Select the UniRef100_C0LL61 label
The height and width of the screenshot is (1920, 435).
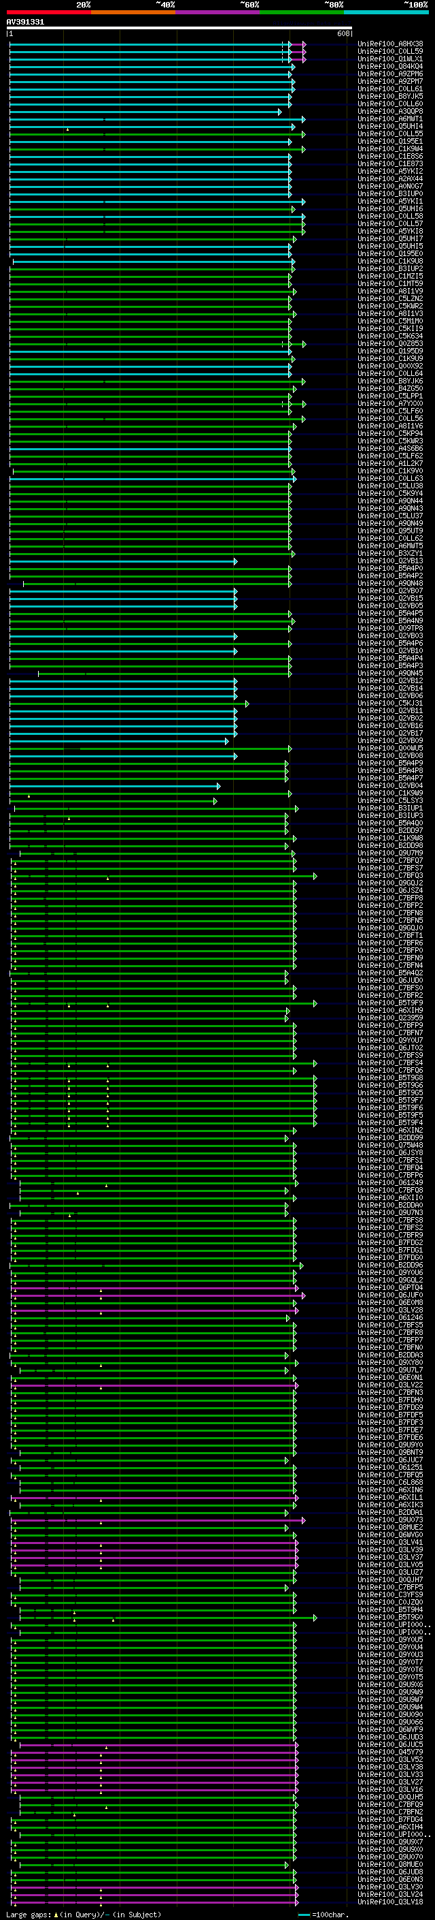coord(390,89)
